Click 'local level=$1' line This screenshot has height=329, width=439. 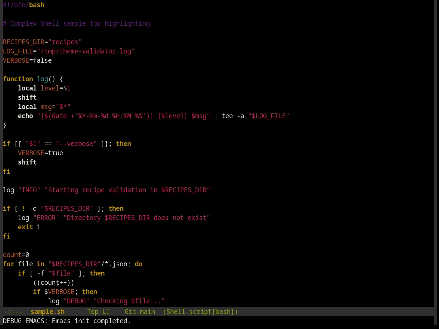point(44,88)
